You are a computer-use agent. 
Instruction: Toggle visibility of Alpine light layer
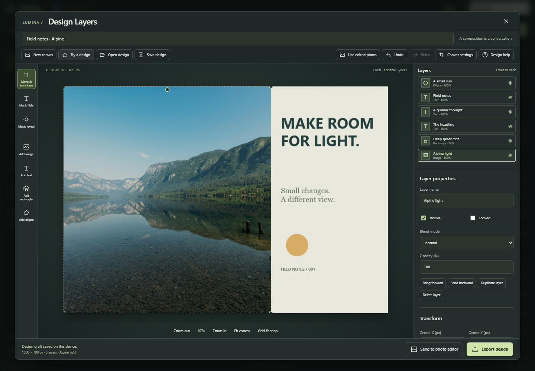click(510, 155)
